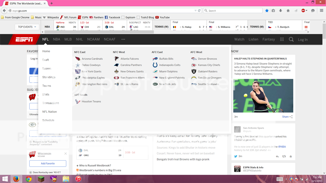326x183 pixels.
Task: Open the Fantasy link in navbar
Action: (269, 39)
